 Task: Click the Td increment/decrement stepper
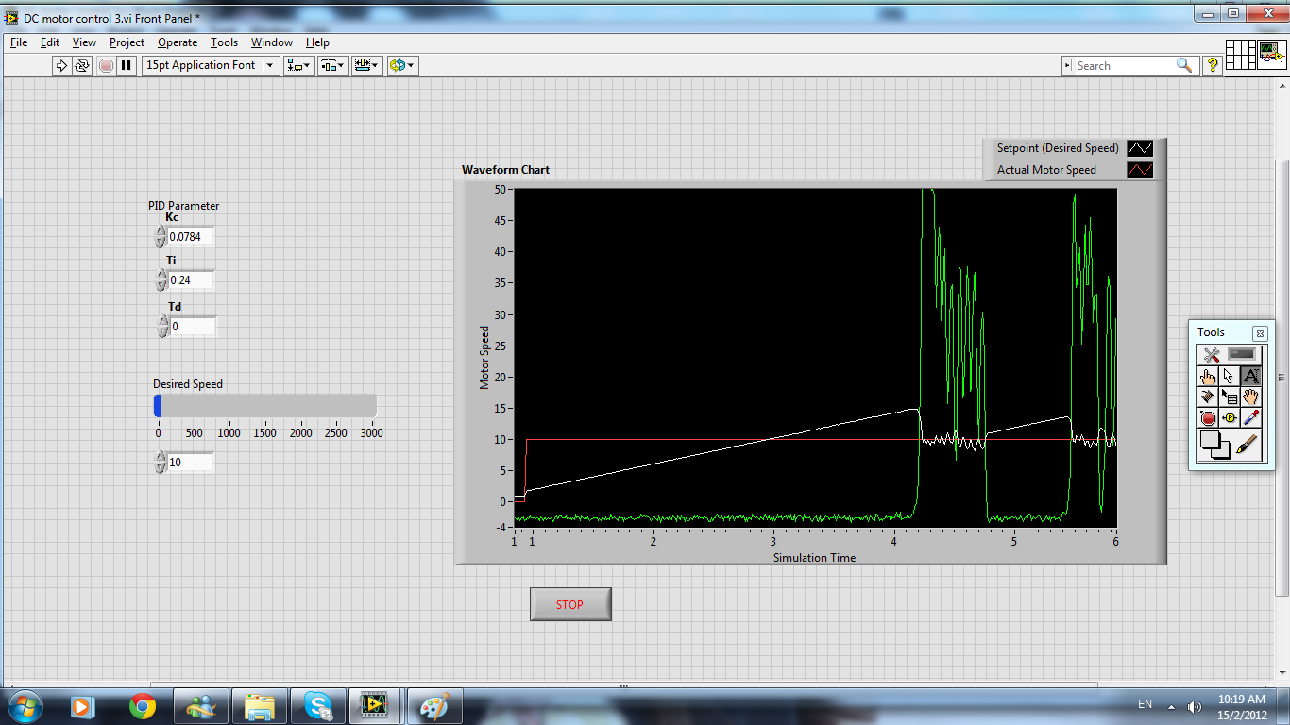pyautogui.click(x=163, y=326)
